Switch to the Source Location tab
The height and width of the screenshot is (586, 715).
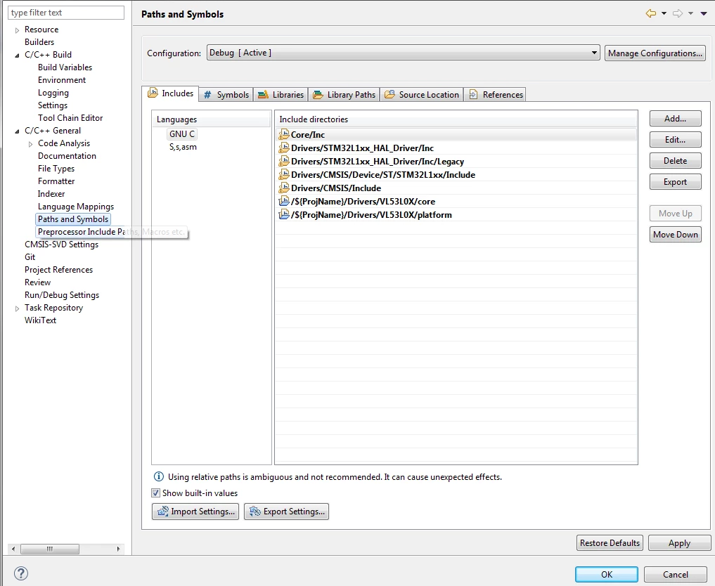point(422,95)
